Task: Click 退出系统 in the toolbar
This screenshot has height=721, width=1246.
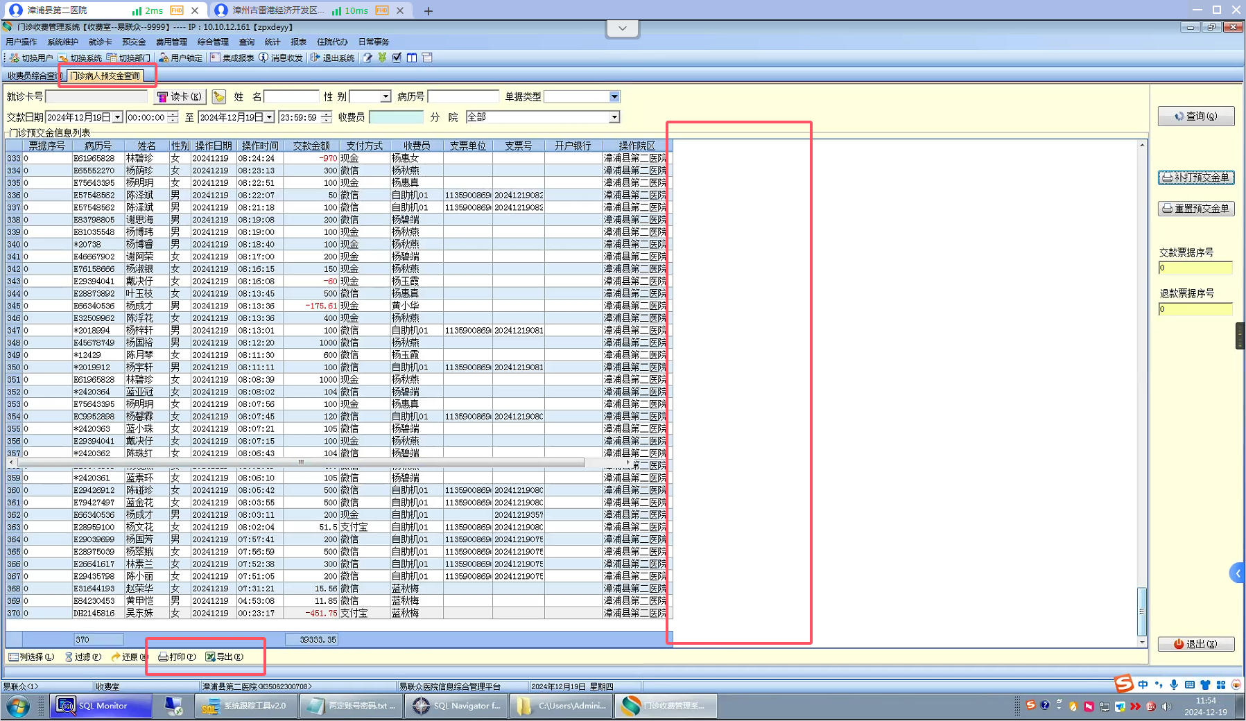Action: 332,58
